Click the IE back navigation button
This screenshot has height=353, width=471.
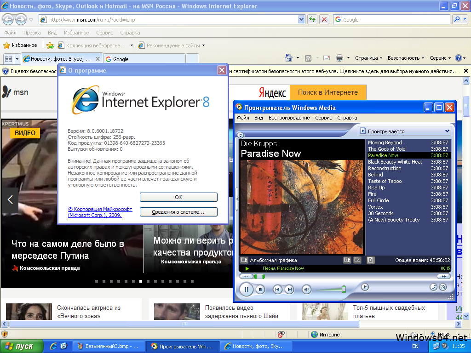tap(8, 19)
